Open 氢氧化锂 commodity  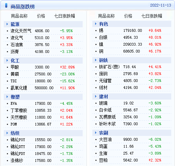(19, 88)
